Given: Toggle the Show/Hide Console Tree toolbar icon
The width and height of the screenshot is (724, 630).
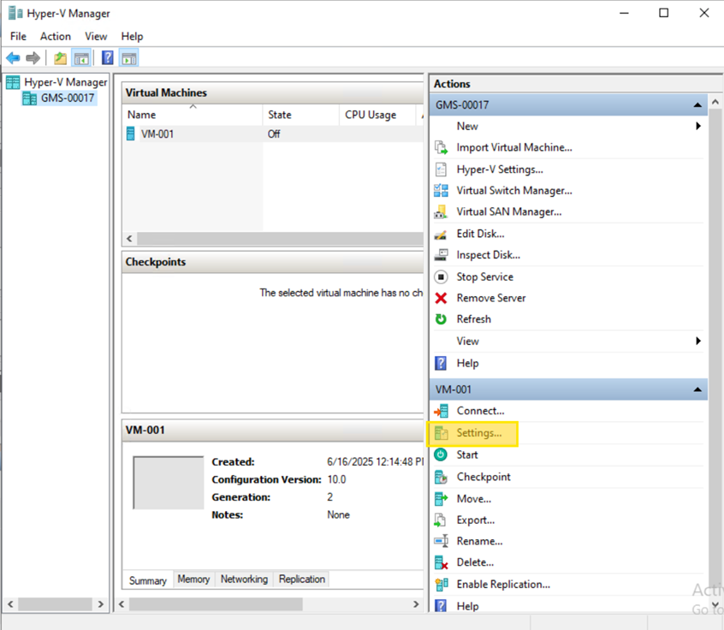Looking at the screenshot, I should pyautogui.click(x=81, y=58).
